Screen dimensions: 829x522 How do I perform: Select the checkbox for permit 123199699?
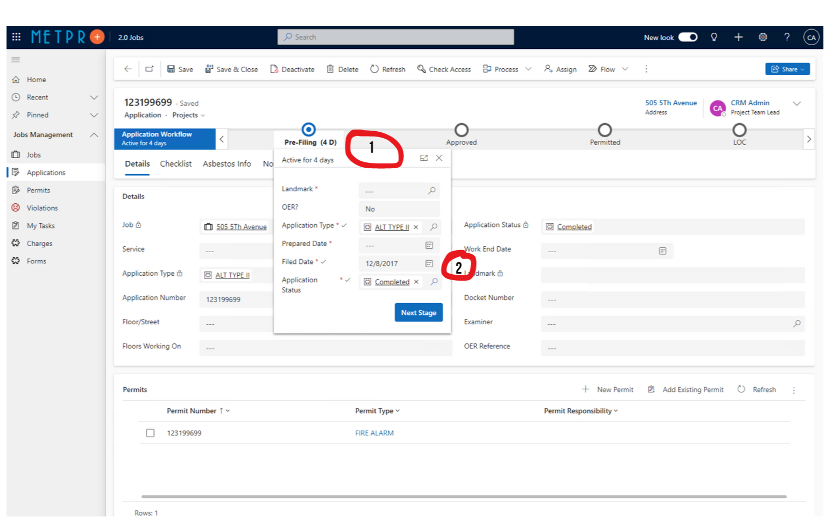pyautogui.click(x=150, y=433)
